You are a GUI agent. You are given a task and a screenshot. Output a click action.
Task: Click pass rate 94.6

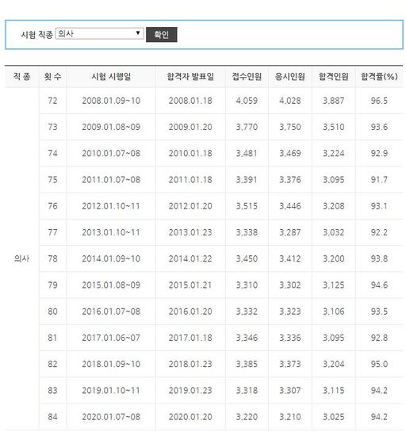click(x=379, y=285)
